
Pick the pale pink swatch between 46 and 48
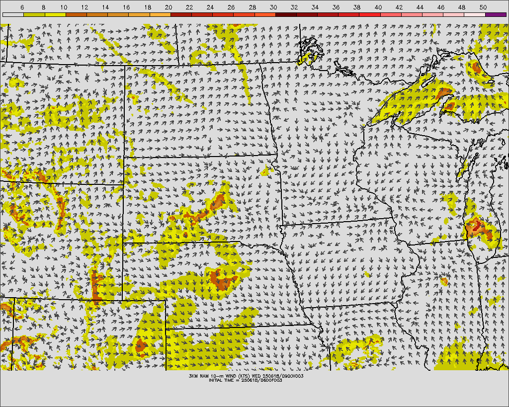click(x=454, y=14)
